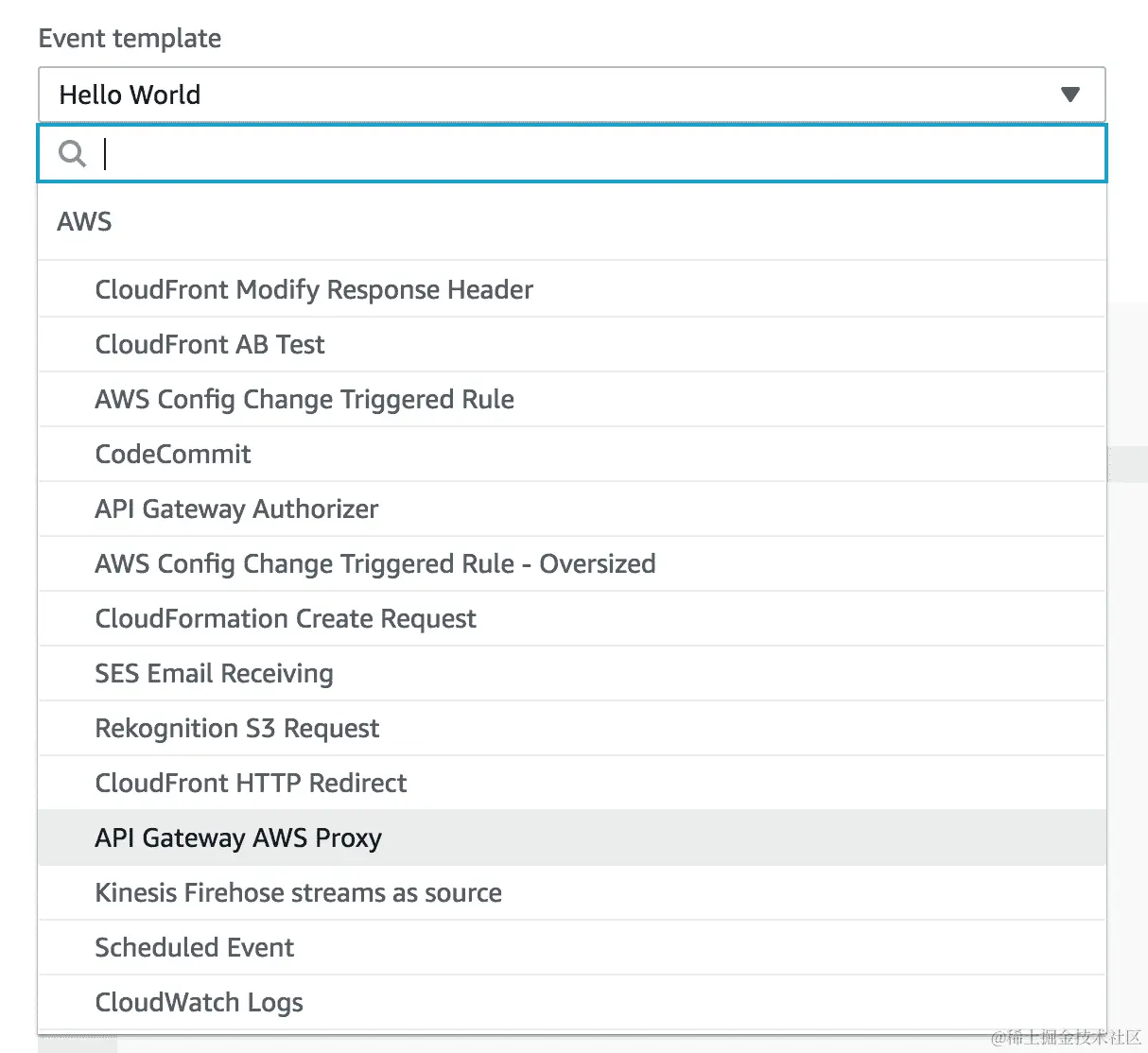
Task: Select the CloudWatch Logs template
Action: [200, 1002]
